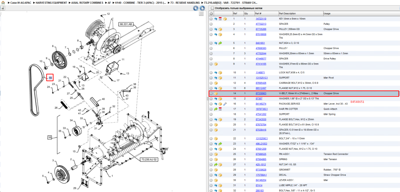Screen dimensions: 400x192
Task: Open 'HARVESTING EQUIPMENT' breadcrumb
Action: point(52,2)
